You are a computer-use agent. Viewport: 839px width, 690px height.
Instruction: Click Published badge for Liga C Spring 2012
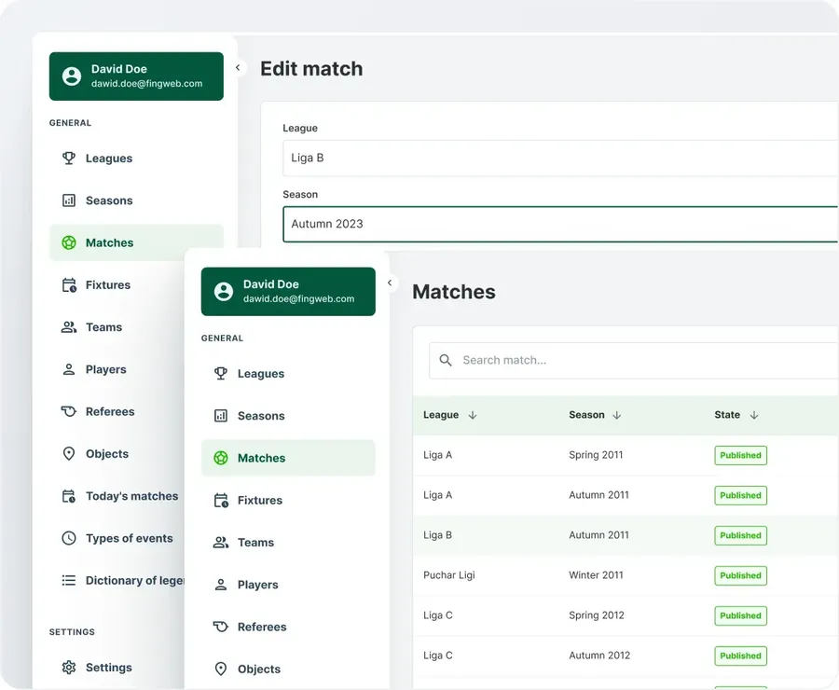tap(740, 616)
